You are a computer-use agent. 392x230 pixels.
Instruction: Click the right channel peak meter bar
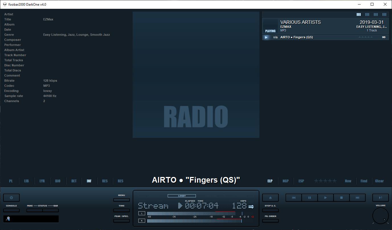click(194, 221)
